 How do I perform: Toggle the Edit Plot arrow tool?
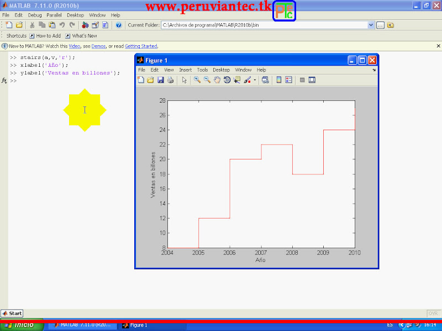185,80
